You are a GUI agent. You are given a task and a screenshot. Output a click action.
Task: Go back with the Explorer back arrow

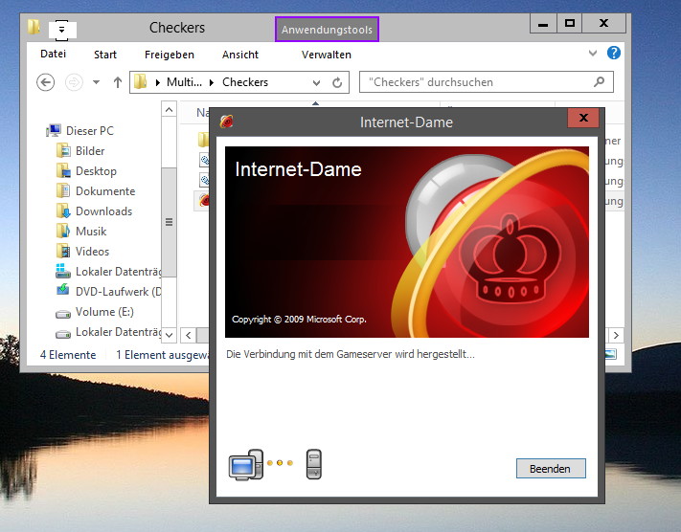click(x=46, y=82)
